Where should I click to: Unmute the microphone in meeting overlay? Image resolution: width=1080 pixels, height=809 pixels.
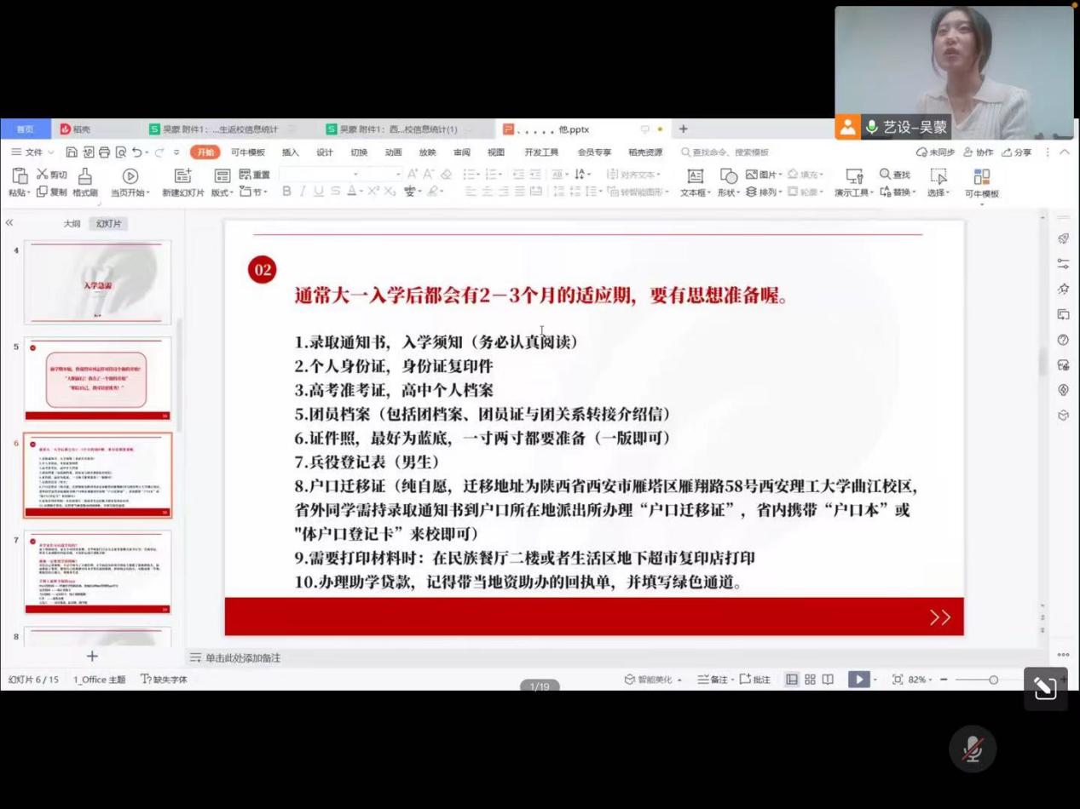tap(973, 749)
